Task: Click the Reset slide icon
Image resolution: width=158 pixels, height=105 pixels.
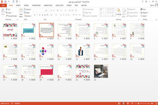Action: point(25,13)
